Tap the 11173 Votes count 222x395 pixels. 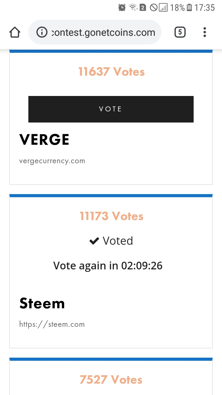tap(111, 216)
